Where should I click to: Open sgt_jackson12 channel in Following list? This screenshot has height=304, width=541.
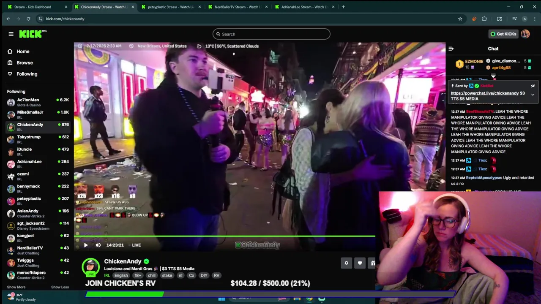[x=38, y=225]
